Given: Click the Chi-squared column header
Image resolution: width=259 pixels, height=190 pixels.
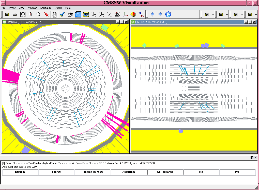Looking at the screenshot, I should pos(165,172).
